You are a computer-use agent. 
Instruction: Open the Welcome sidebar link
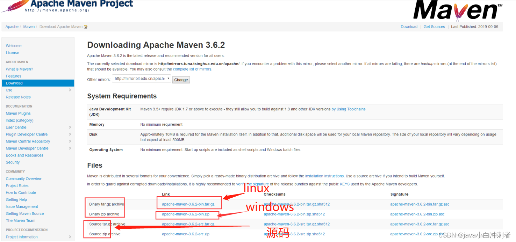pos(14,46)
